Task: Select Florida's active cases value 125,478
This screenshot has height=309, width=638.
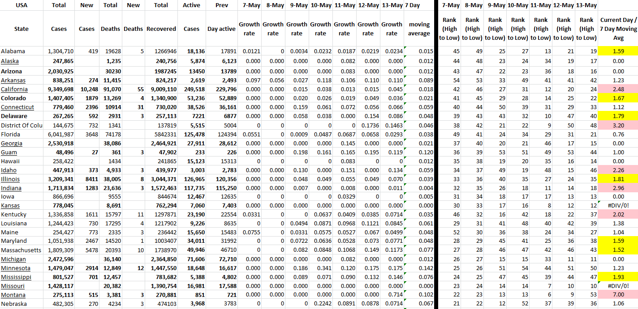Action: click(x=191, y=135)
